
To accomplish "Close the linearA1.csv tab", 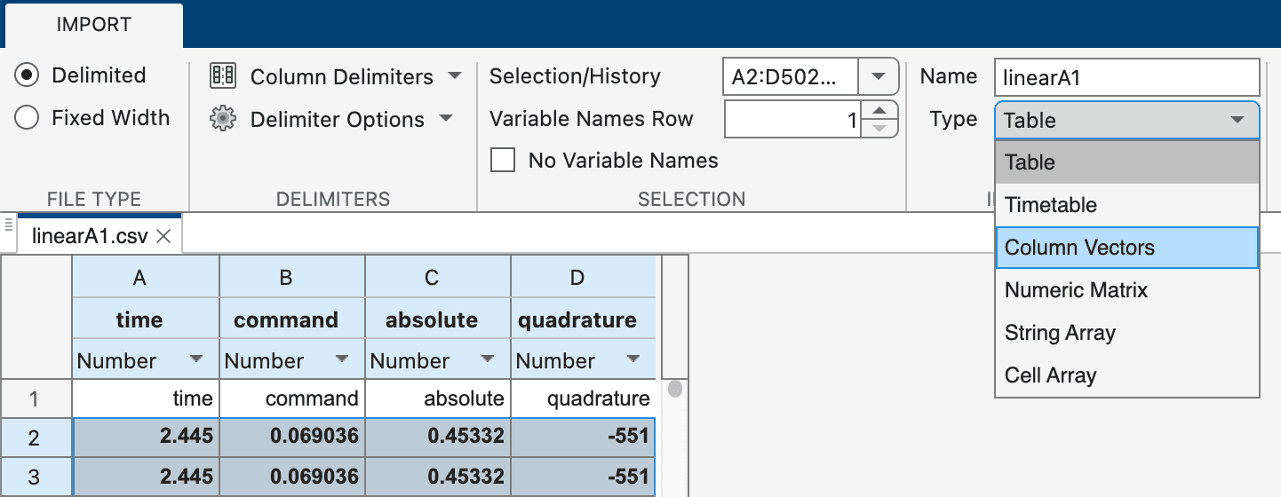I will point(163,236).
